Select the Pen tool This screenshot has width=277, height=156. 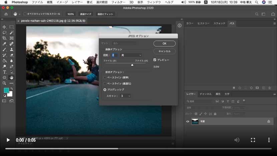click(x=11, y=66)
